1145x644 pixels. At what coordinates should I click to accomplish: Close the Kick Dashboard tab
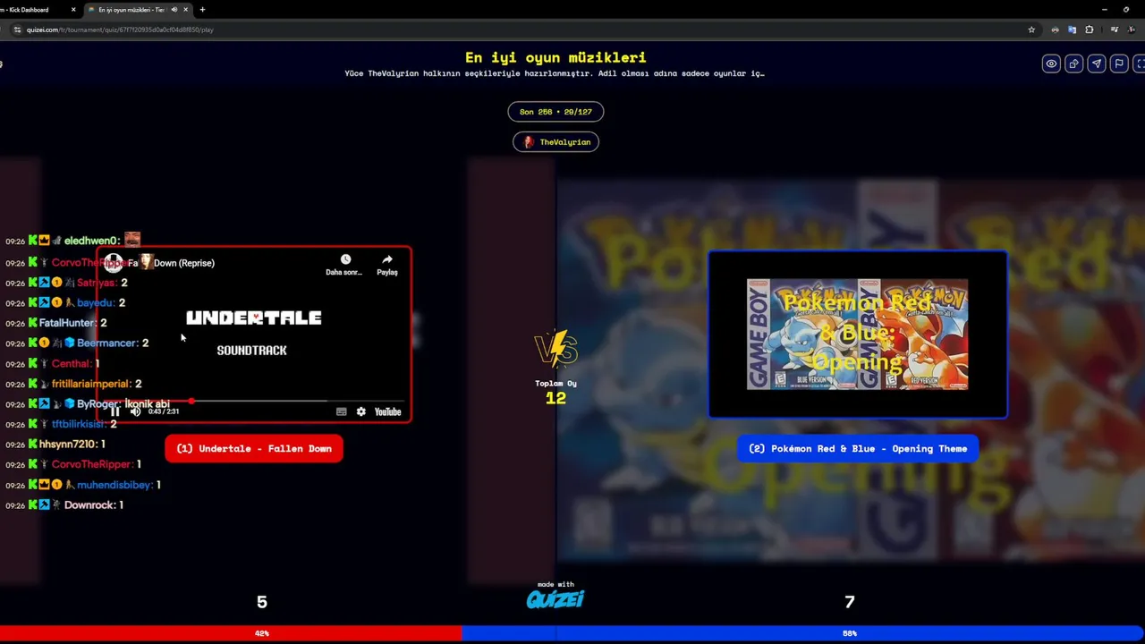coord(73,10)
